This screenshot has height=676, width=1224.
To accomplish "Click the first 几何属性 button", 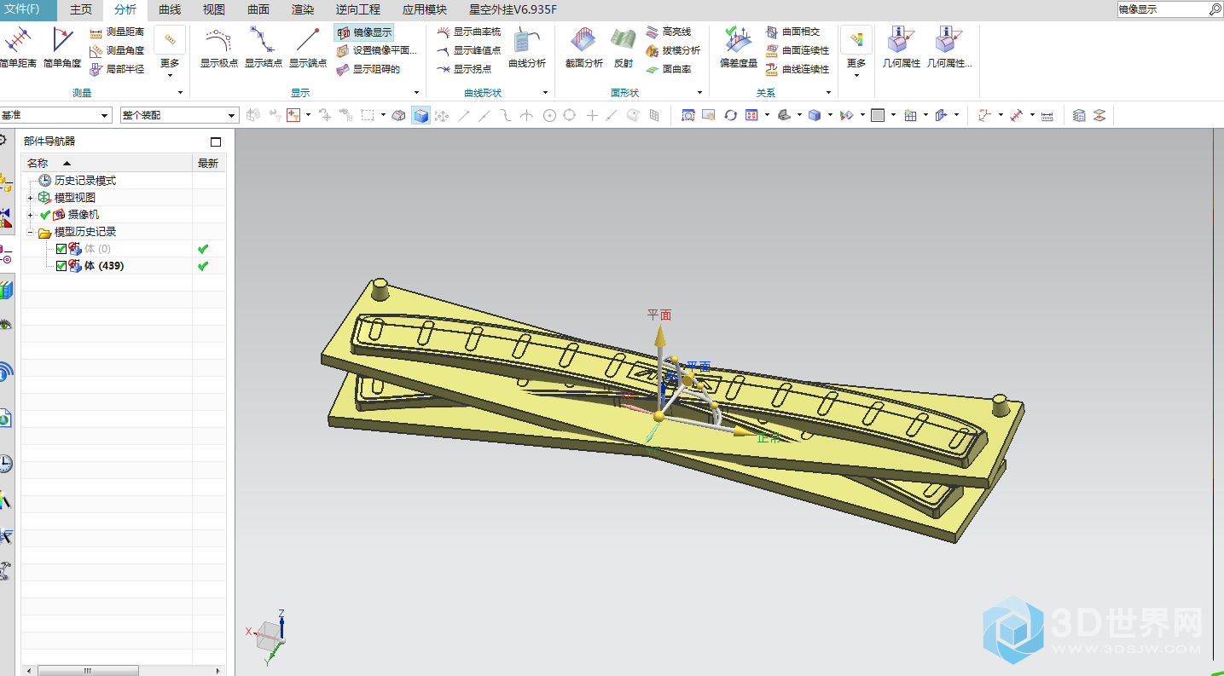I will (x=902, y=48).
